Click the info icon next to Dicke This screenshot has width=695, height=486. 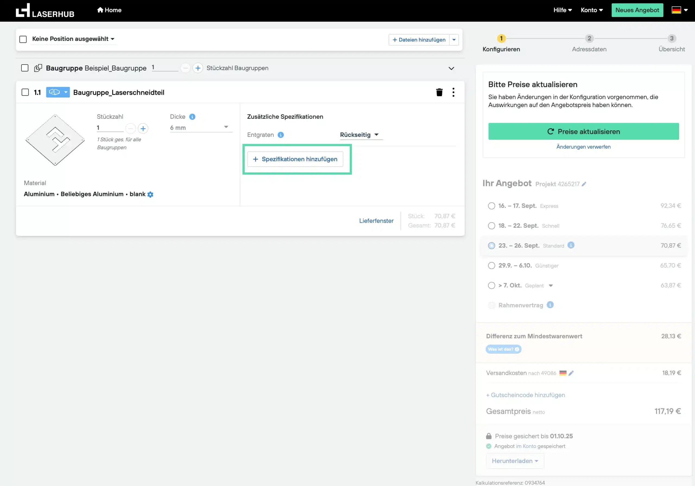(x=192, y=117)
